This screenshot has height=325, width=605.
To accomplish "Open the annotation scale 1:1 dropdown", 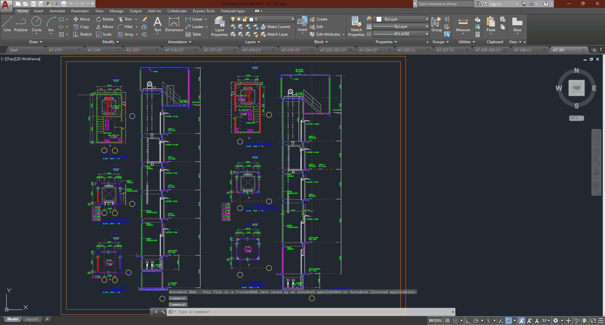I will [546, 321].
